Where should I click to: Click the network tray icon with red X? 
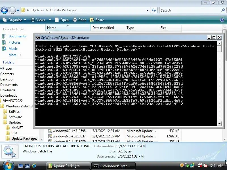coord(200,165)
